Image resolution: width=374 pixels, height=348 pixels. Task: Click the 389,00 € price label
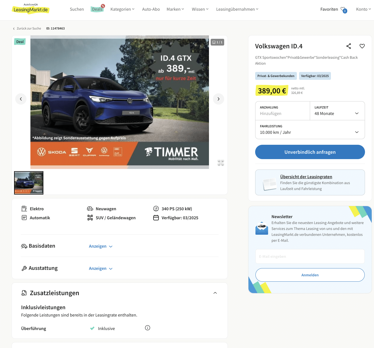(272, 91)
